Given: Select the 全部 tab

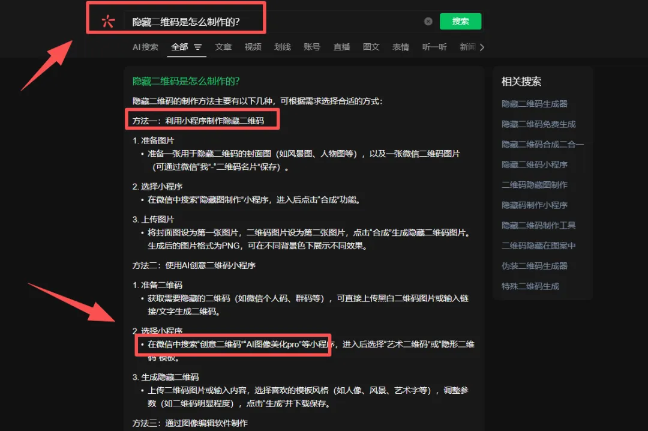Looking at the screenshot, I should coord(179,47).
